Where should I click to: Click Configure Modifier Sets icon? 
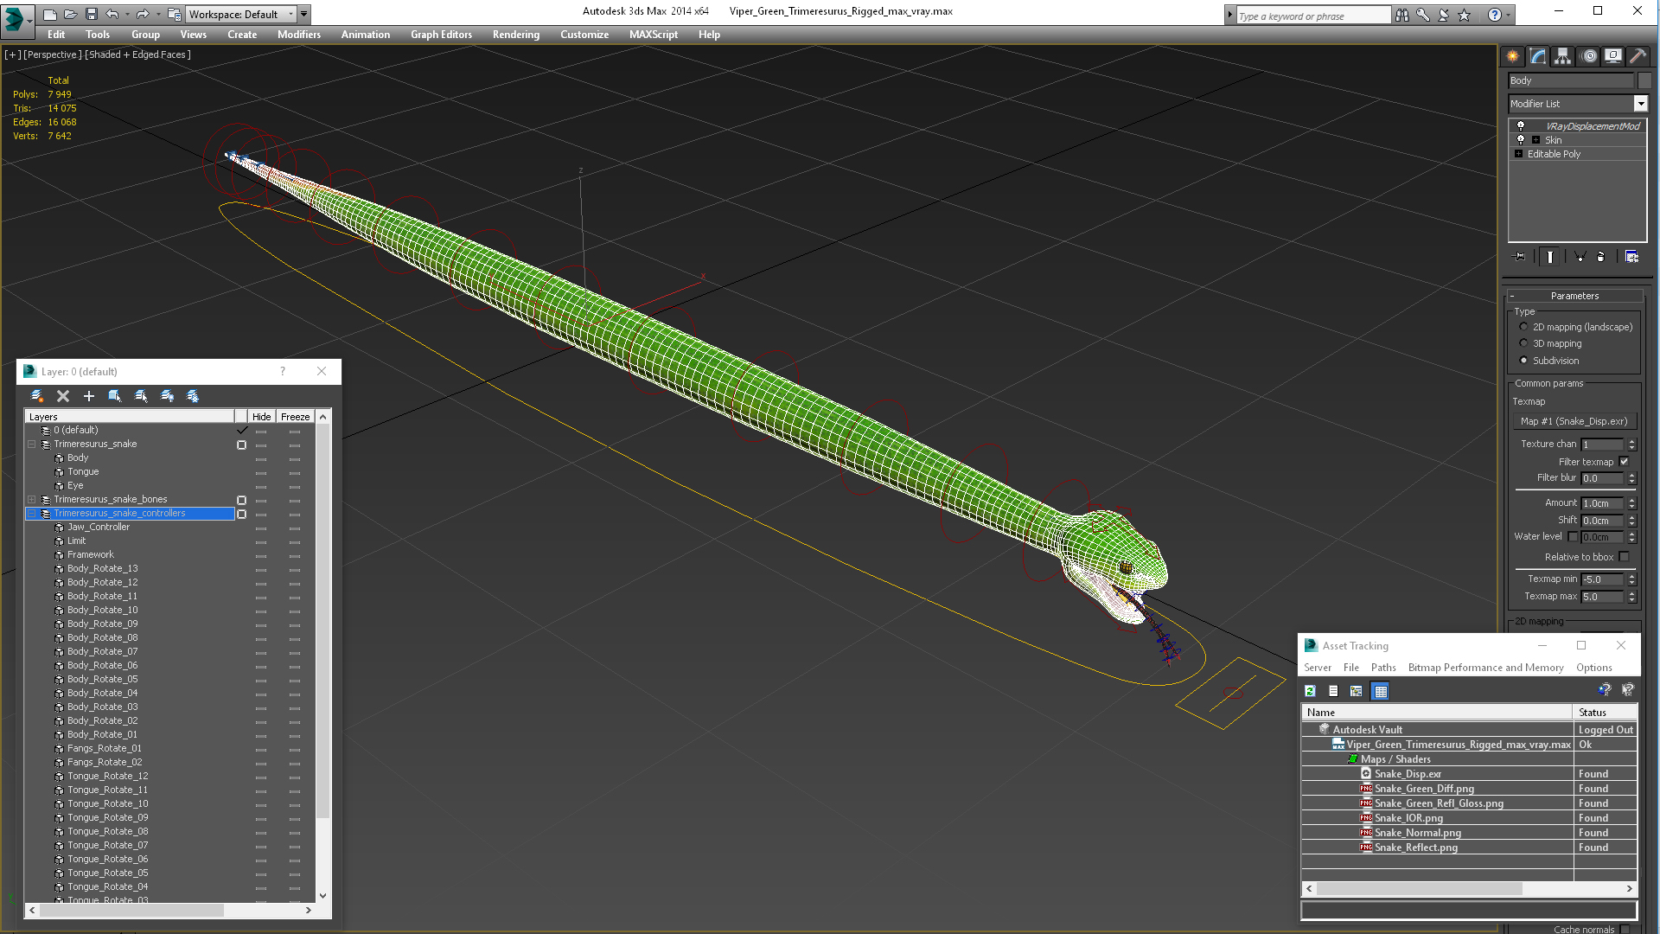pos(1631,257)
